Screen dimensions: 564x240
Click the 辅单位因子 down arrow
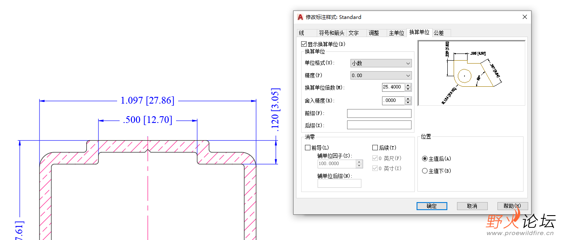(x=359, y=166)
